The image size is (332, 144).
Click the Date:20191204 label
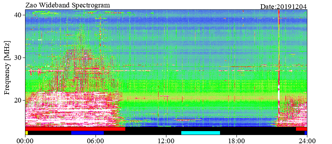(283, 7)
